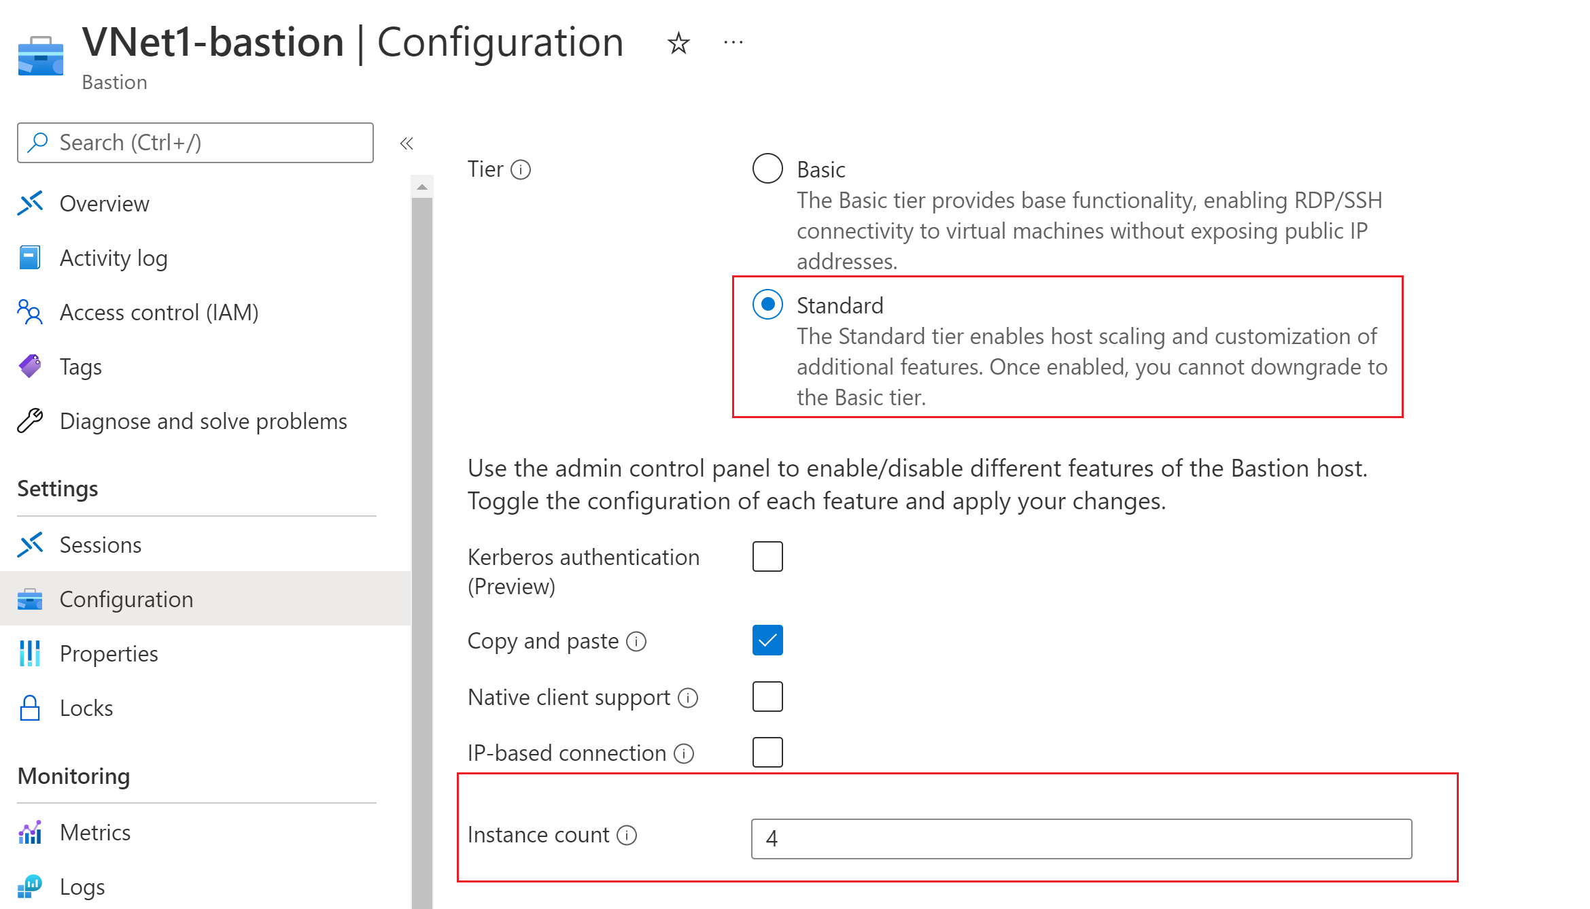This screenshot has width=1590, height=909.
Task: Enable Kerberos authentication checkbox
Action: click(x=767, y=557)
